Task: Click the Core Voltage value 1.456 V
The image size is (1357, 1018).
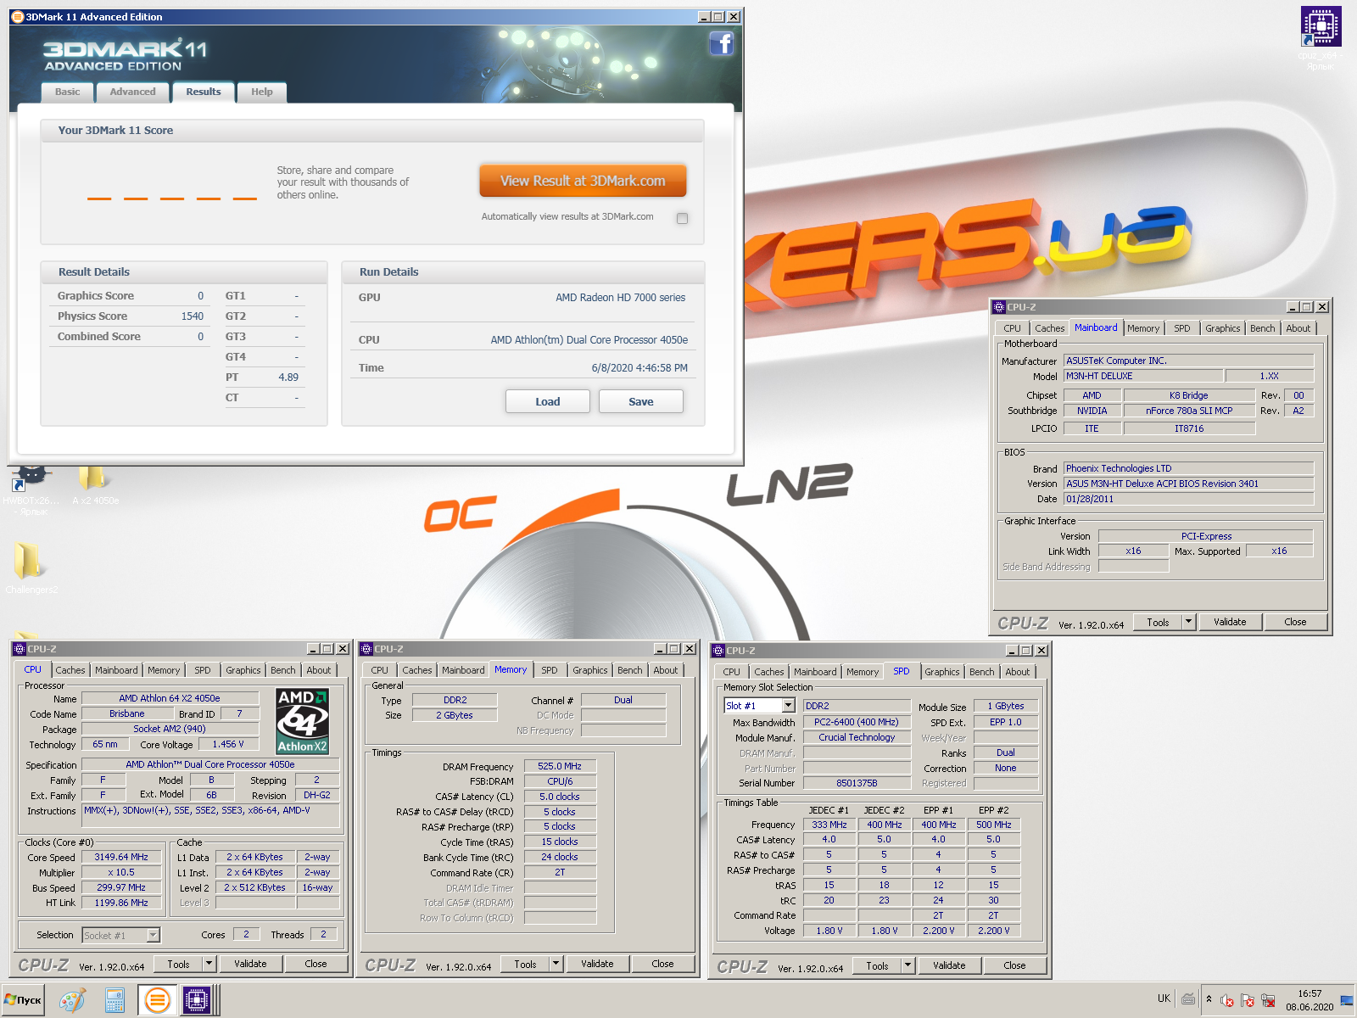Action: [228, 744]
